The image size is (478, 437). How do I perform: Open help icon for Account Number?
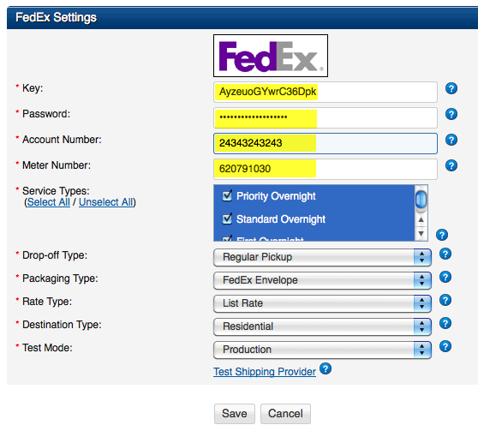tap(451, 140)
